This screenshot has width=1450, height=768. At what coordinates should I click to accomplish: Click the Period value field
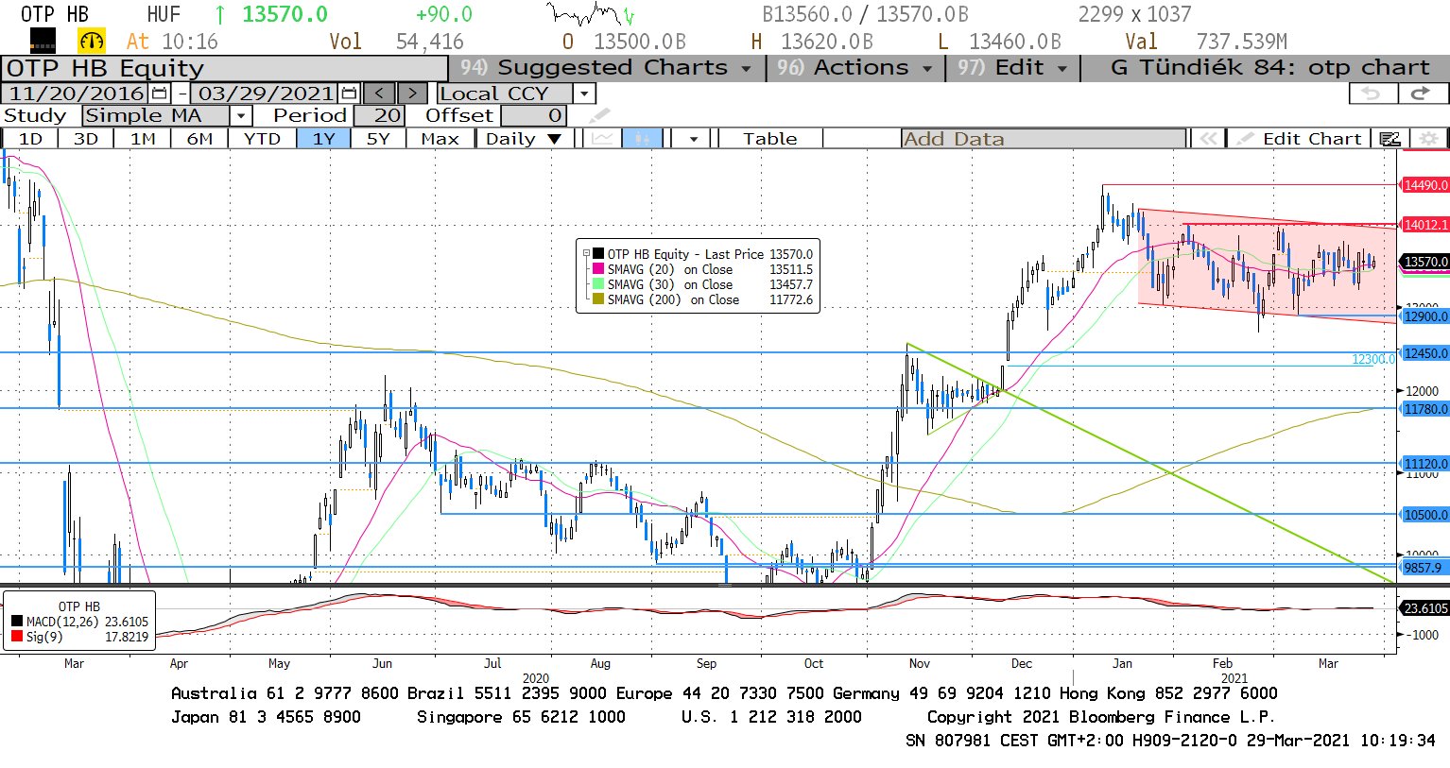380,116
